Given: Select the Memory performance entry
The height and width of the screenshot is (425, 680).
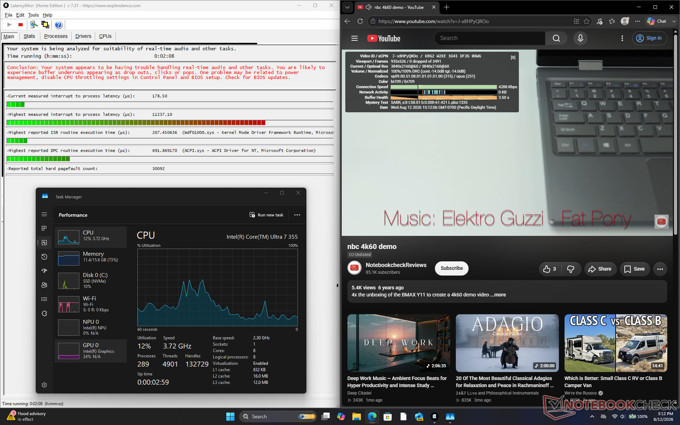Looking at the screenshot, I should pyautogui.click(x=91, y=258).
